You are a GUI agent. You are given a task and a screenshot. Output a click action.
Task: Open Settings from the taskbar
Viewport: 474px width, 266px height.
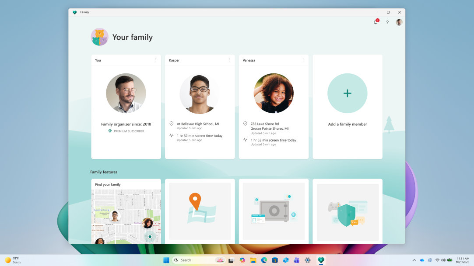click(x=308, y=260)
